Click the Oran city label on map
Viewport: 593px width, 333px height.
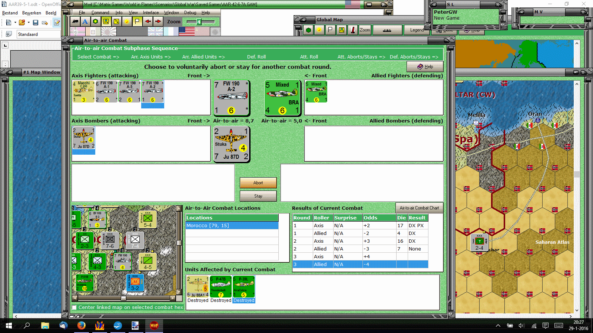click(x=535, y=114)
